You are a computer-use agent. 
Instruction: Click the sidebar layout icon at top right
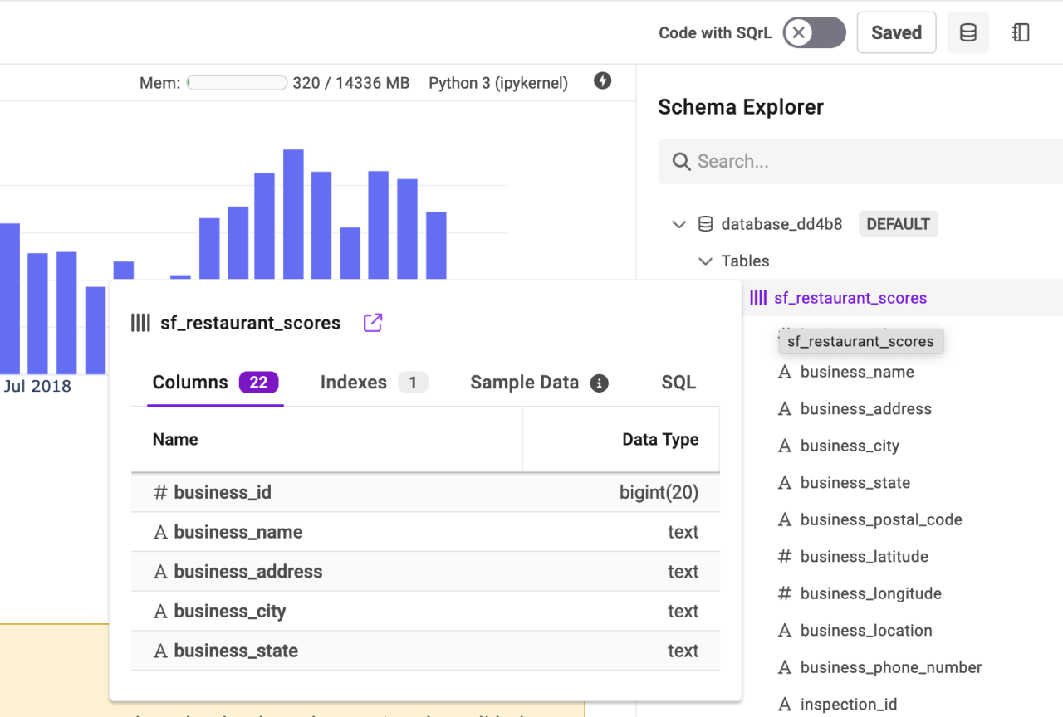[1021, 32]
